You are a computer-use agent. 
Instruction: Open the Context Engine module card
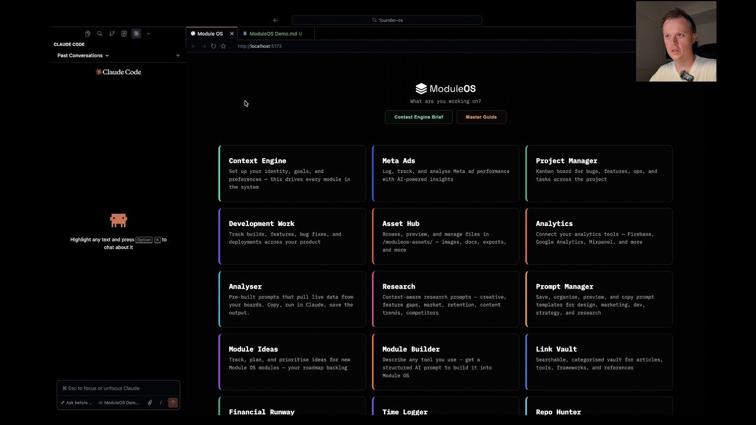tap(292, 174)
